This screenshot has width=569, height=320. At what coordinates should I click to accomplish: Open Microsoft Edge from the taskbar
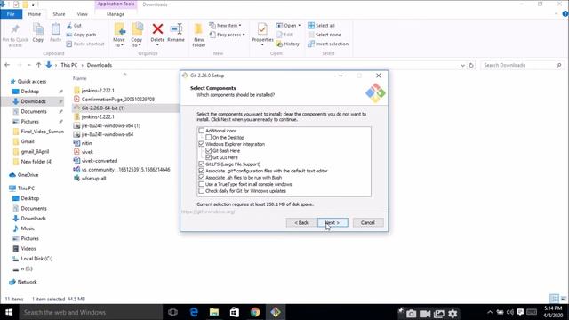click(x=194, y=312)
